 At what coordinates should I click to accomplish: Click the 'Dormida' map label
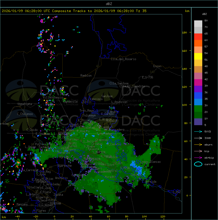(x=151, y=182)
